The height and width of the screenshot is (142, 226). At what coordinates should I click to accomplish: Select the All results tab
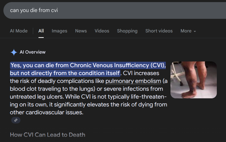click(41, 31)
